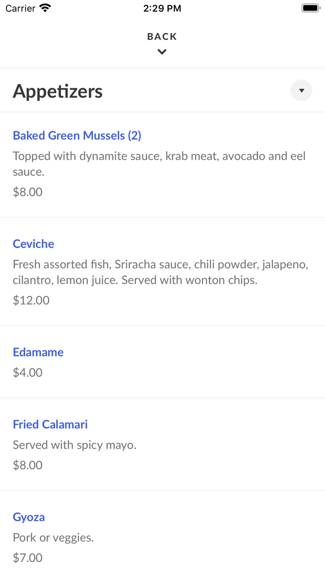Tap 'Served with spicy mayo' description
The height and width of the screenshot is (578, 325).
(x=75, y=445)
